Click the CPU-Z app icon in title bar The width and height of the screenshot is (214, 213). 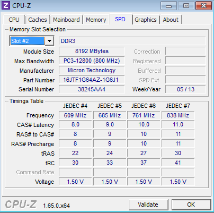6,5
